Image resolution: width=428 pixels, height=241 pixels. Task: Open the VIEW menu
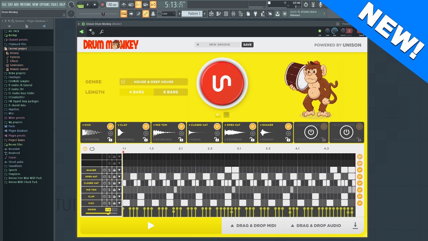[35, 4]
